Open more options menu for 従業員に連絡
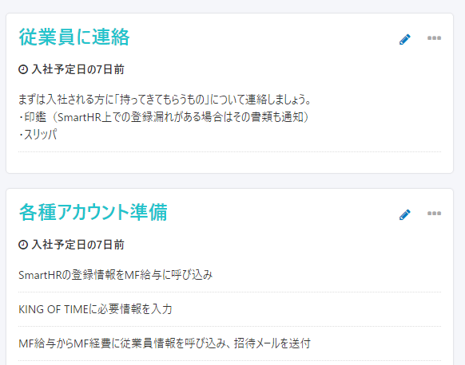The image size is (465, 365). pos(434,38)
